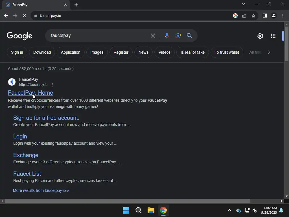Image resolution: width=289 pixels, height=217 pixels.
Task: Filter results by Register
Action: click(x=121, y=52)
